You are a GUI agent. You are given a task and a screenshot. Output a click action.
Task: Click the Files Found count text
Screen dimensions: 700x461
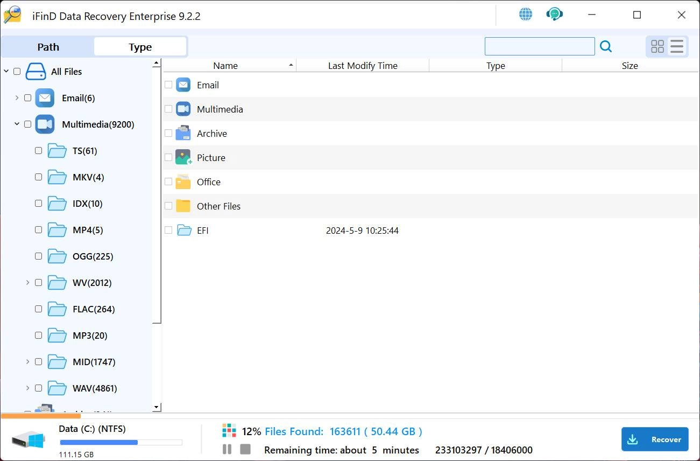tap(343, 431)
